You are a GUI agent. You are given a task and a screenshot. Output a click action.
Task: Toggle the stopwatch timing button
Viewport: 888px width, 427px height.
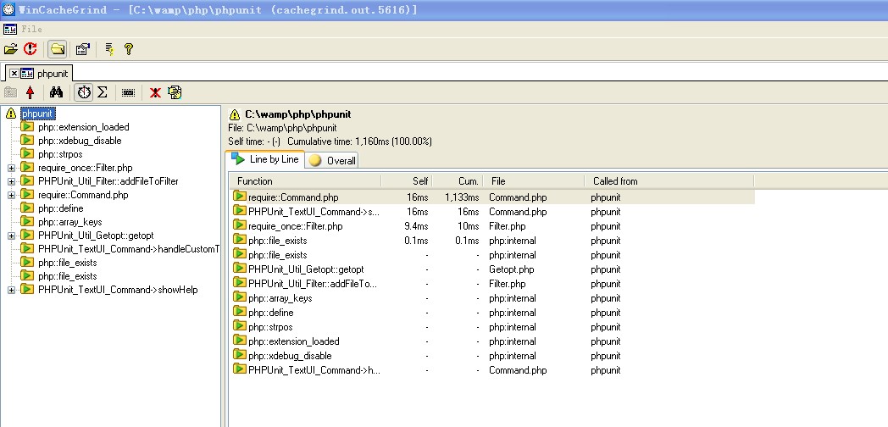point(83,92)
